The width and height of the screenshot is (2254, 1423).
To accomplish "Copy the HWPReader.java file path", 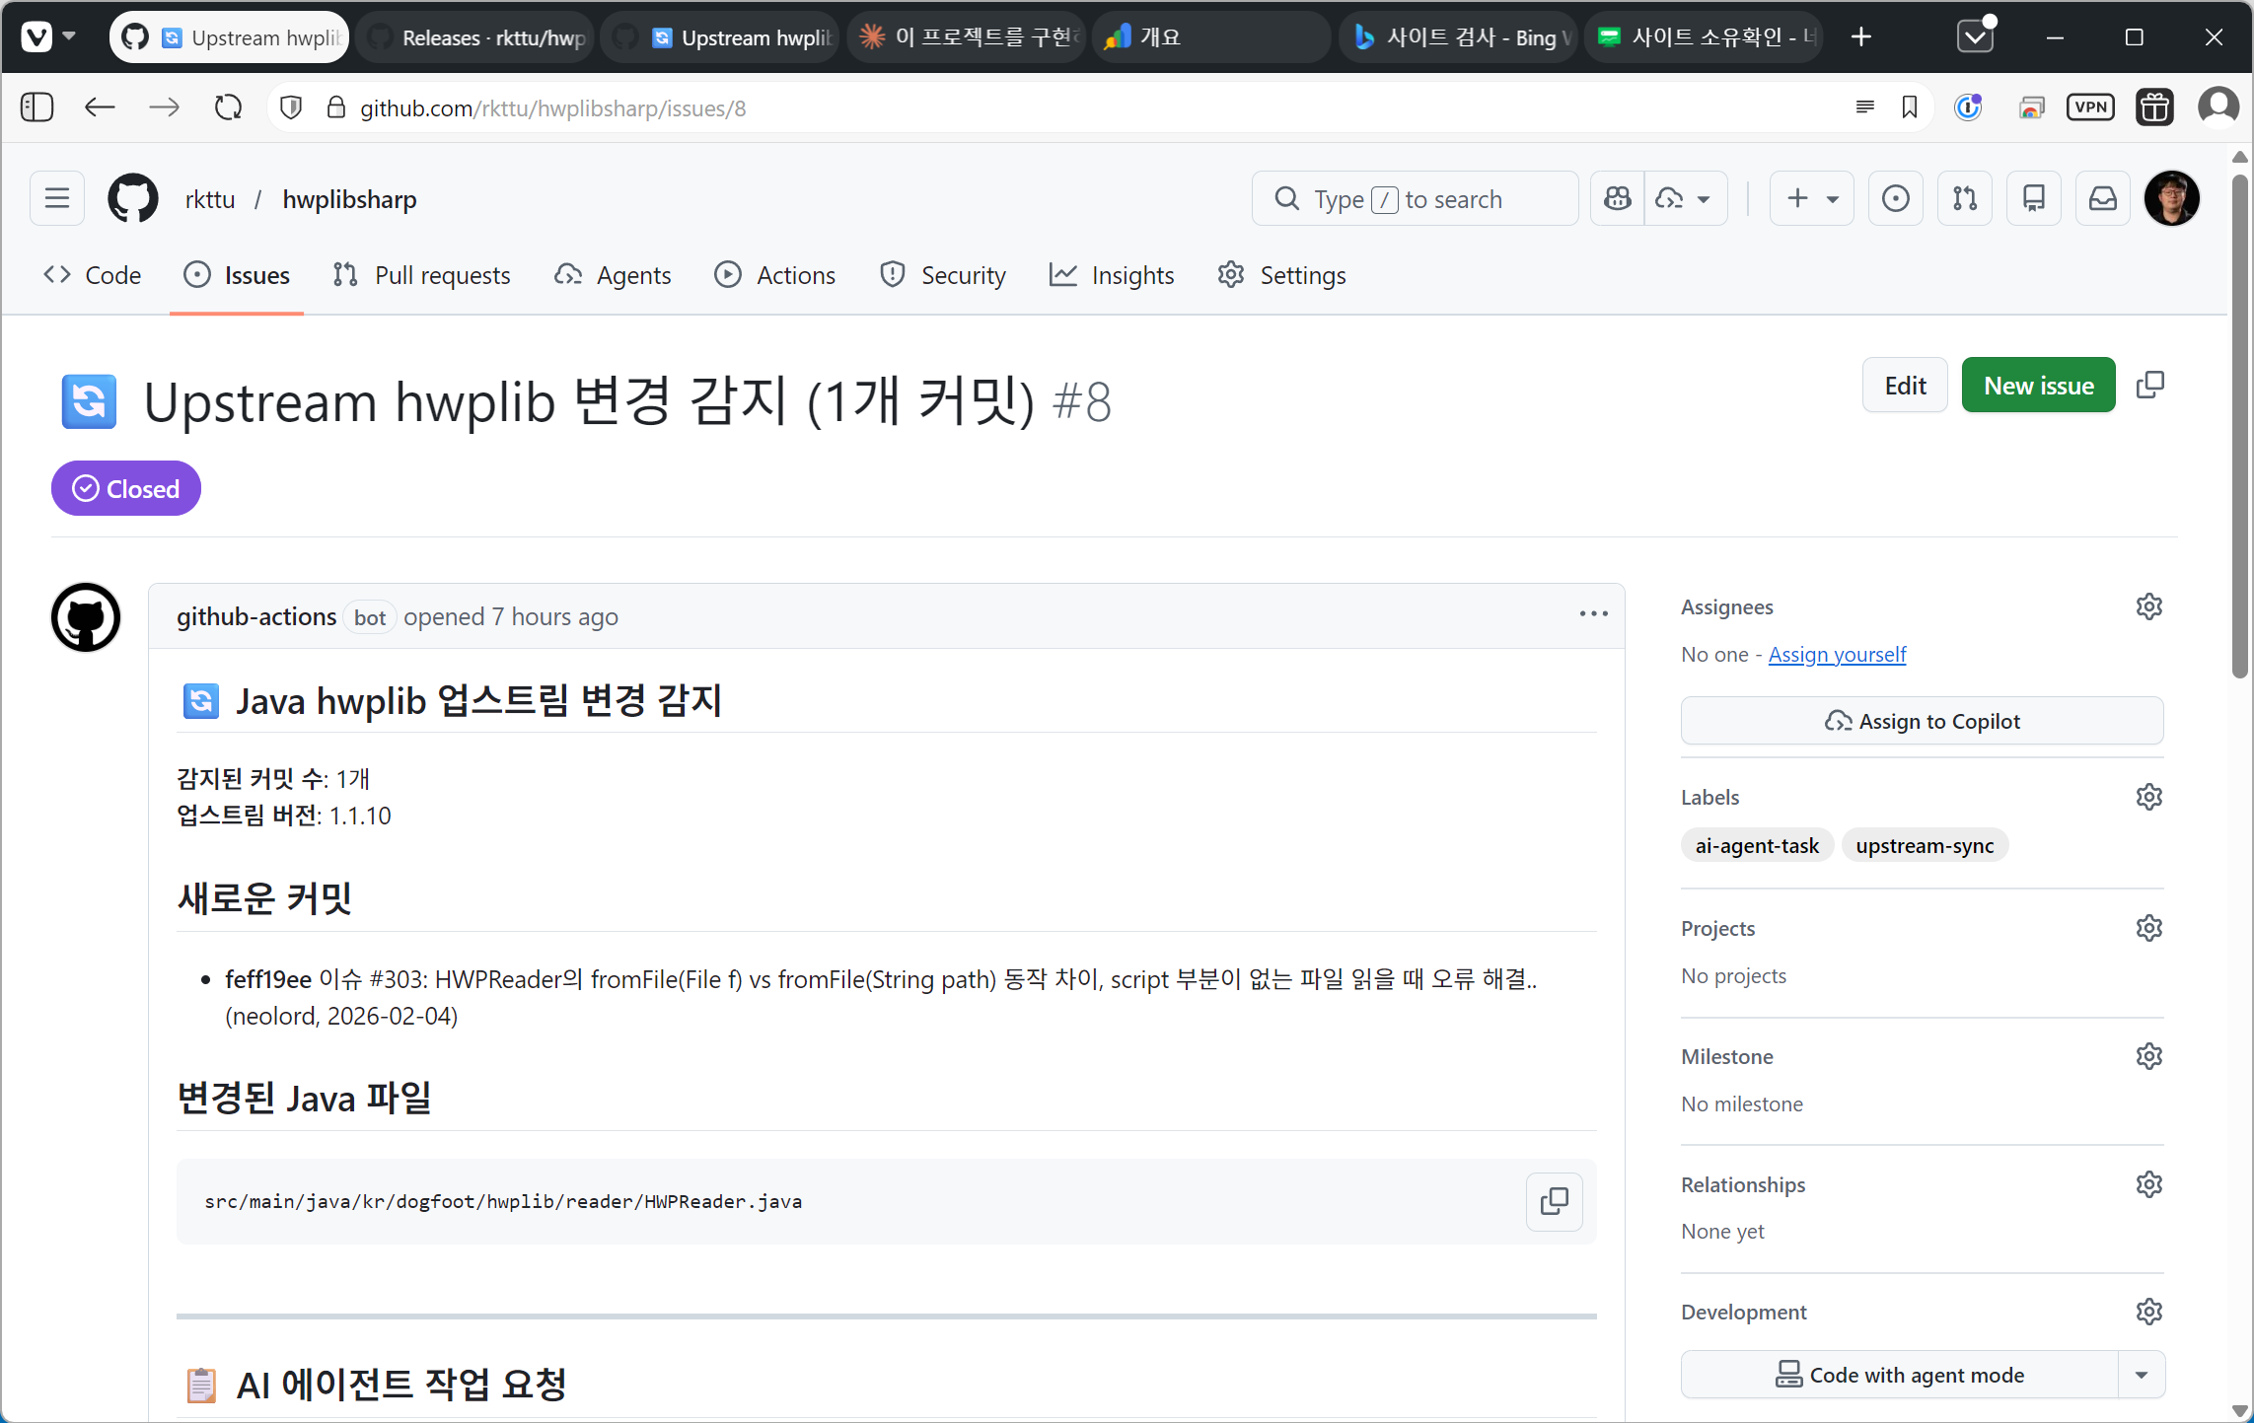I will tap(1553, 1201).
